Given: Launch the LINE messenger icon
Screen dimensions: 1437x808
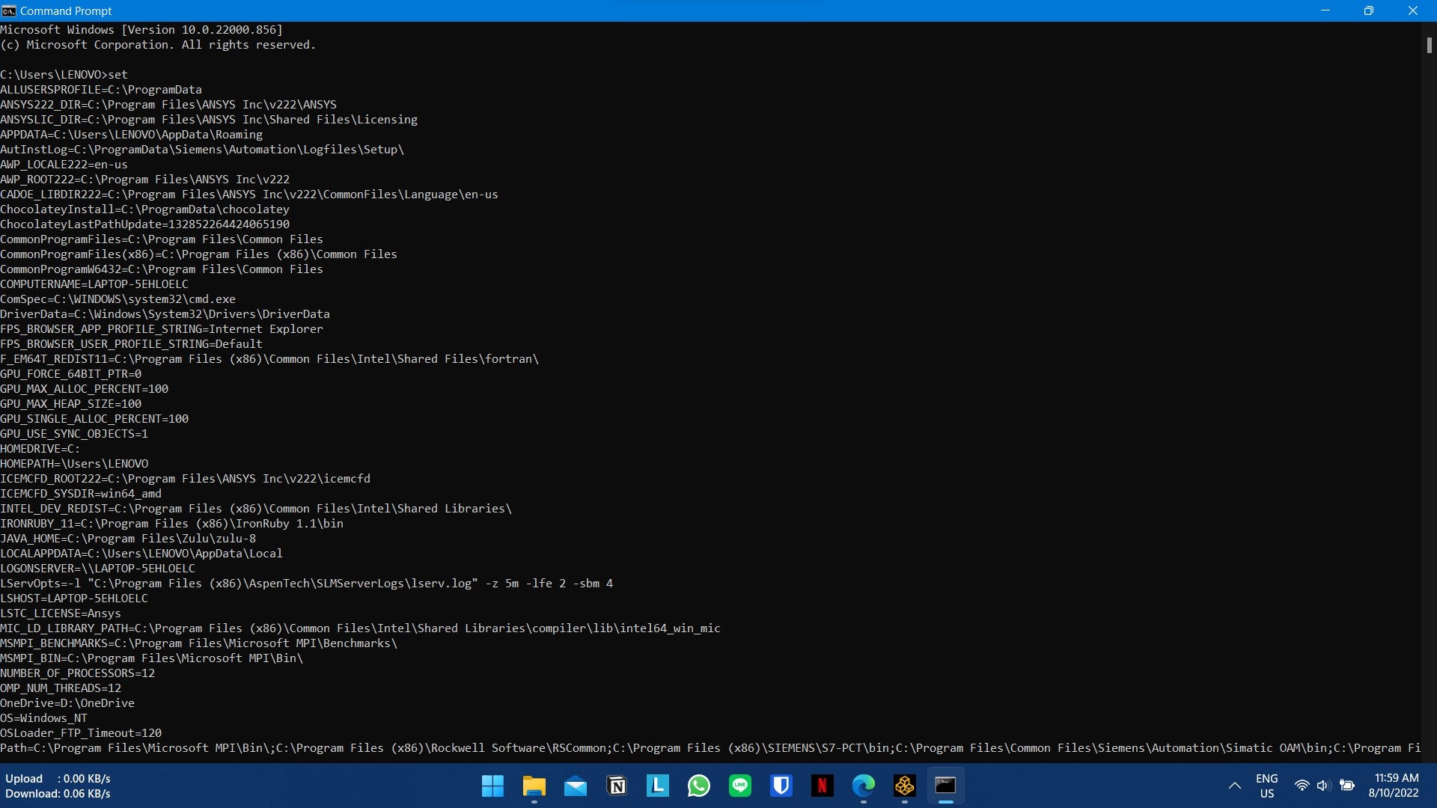Looking at the screenshot, I should 739,786.
